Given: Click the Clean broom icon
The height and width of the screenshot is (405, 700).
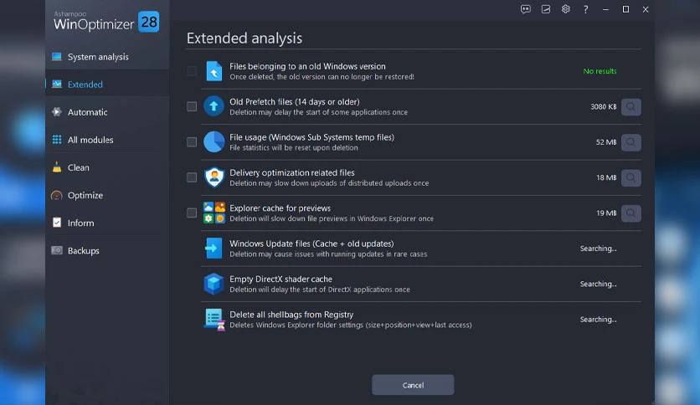Looking at the screenshot, I should (x=57, y=167).
